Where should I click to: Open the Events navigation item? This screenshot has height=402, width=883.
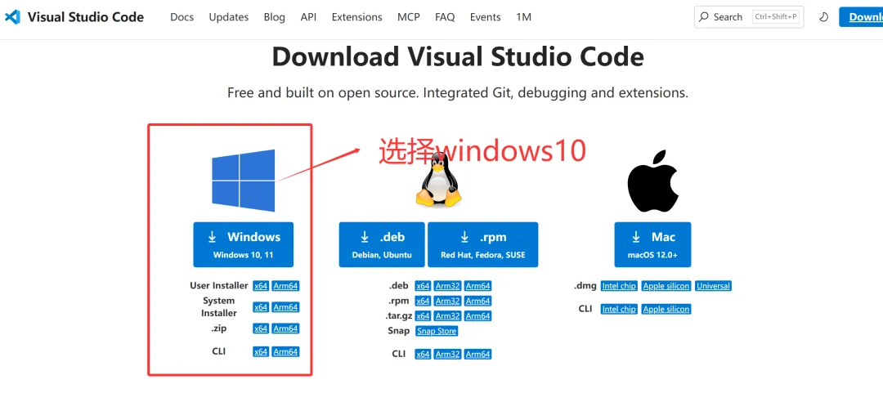pos(486,17)
